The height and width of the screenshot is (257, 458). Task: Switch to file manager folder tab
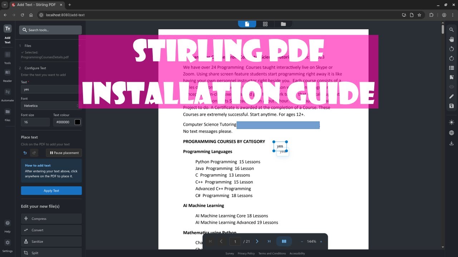pyautogui.click(x=283, y=24)
